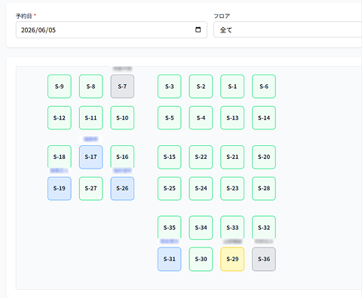Open the Floor dropdown showing 全て
Screen dimensions: 362x298
(287, 30)
